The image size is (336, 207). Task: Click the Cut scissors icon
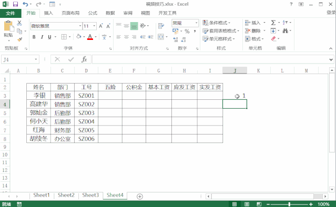(19, 23)
